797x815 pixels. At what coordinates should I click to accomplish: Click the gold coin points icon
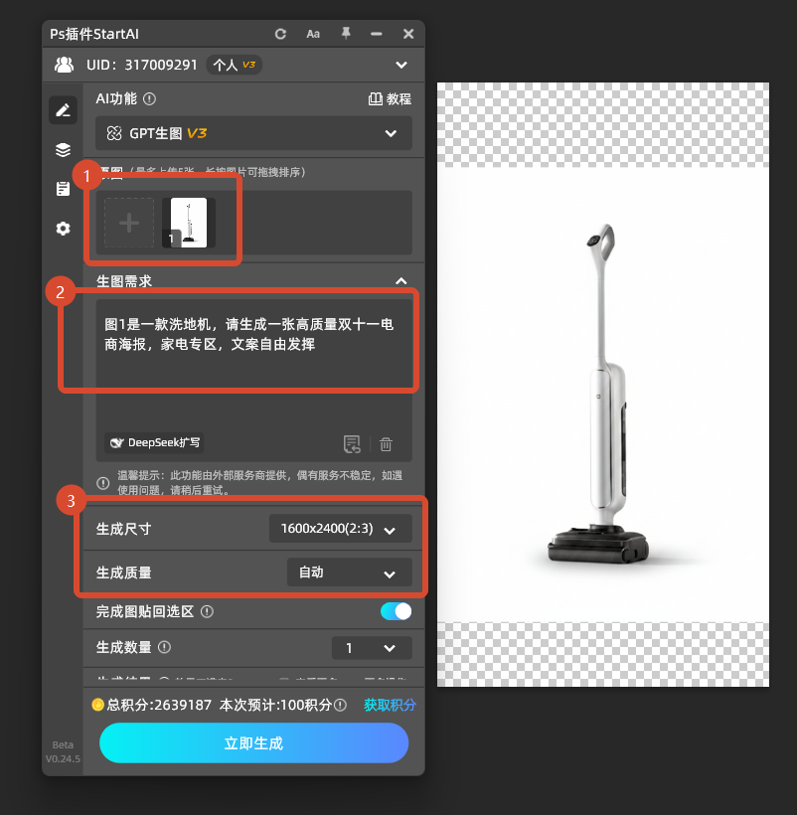point(97,705)
